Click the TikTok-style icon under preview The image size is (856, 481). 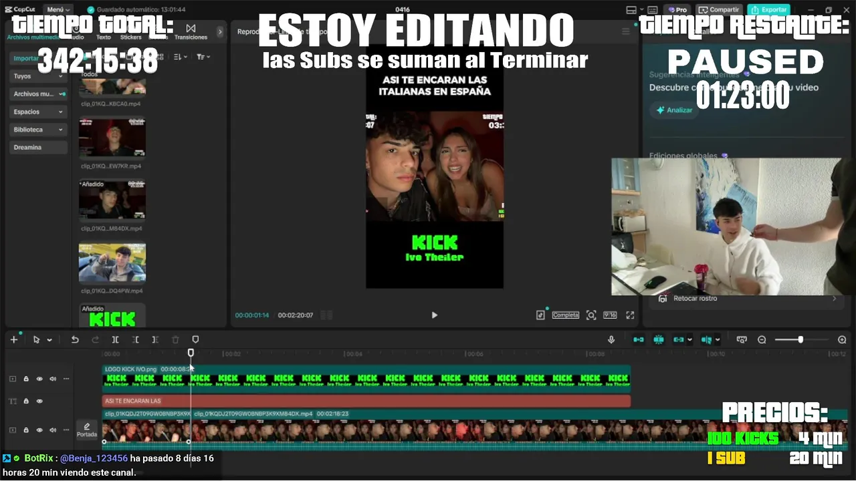coord(540,315)
